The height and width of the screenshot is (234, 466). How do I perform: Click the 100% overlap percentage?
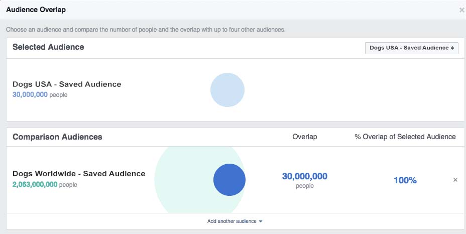click(405, 180)
